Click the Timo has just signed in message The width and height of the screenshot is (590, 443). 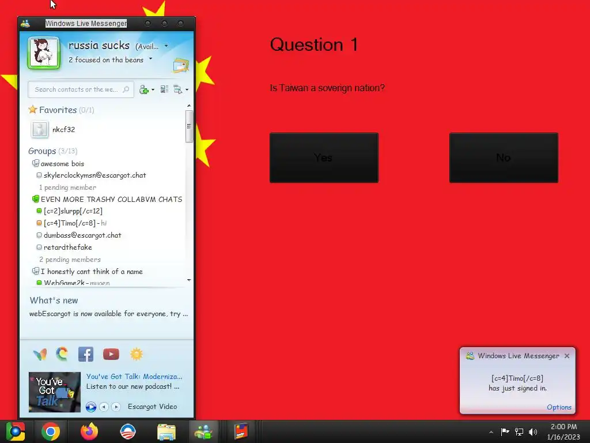click(x=518, y=383)
